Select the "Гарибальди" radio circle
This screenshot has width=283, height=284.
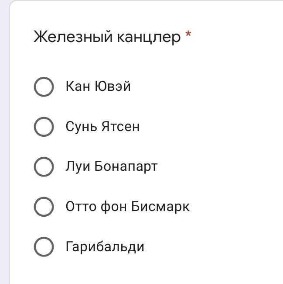pyautogui.click(x=44, y=247)
